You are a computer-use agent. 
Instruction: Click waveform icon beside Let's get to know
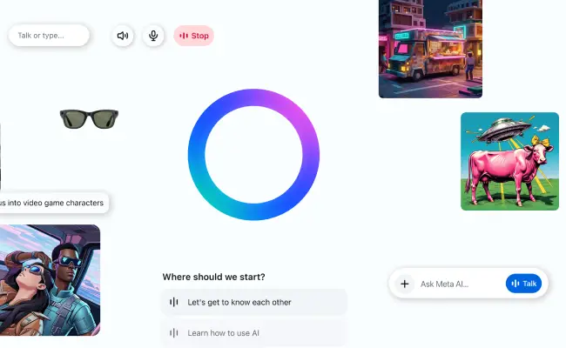pos(174,302)
